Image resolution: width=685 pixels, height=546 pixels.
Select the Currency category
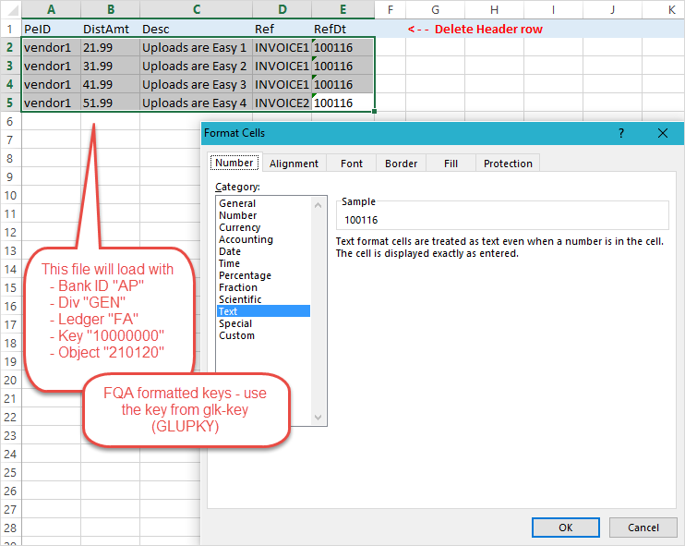pyautogui.click(x=239, y=227)
